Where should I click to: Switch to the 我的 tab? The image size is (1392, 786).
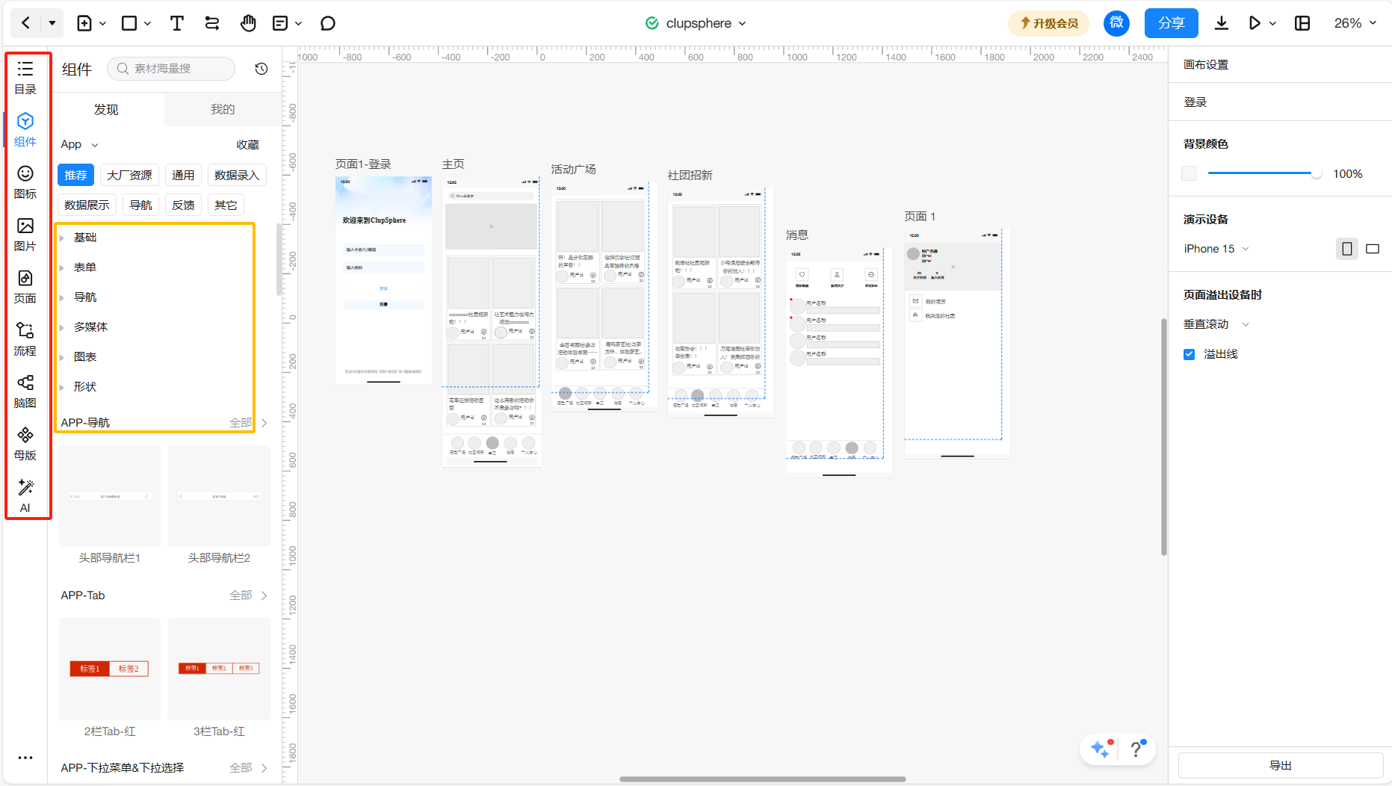tap(223, 109)
